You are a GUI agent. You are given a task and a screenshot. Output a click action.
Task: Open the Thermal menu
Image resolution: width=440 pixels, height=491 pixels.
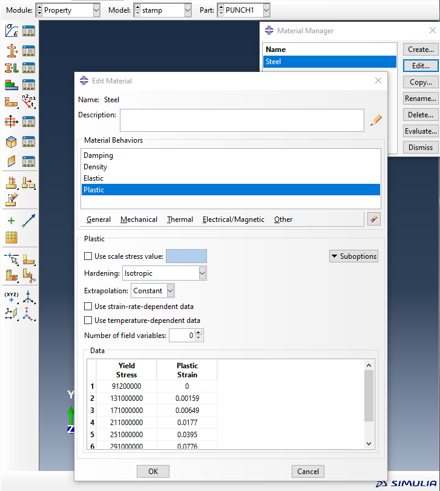click(x=180, y=219)
